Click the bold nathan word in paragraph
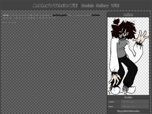 [x=6, y=15]
